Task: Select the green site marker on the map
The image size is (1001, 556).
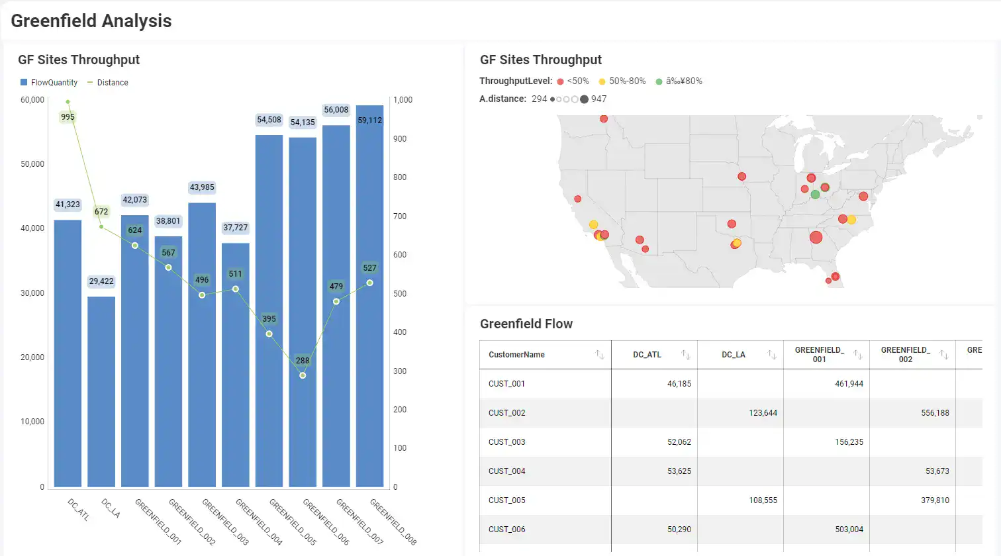Action: point(815,195)
